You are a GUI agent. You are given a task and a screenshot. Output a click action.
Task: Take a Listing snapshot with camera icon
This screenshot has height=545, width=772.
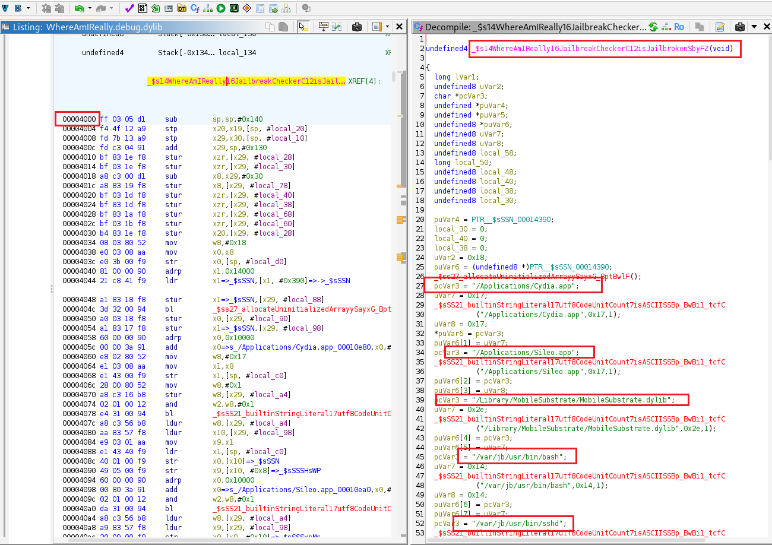pyautogui.click(x=357, y=27)
